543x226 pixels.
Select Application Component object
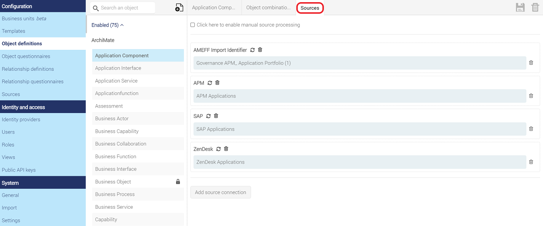point(138,56)
